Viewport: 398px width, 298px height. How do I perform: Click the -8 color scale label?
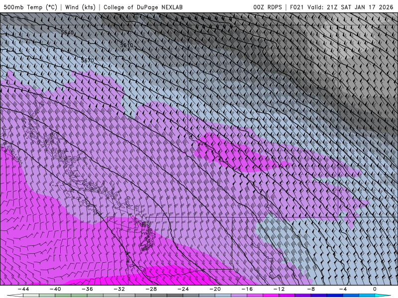click(x=311, y=289)
